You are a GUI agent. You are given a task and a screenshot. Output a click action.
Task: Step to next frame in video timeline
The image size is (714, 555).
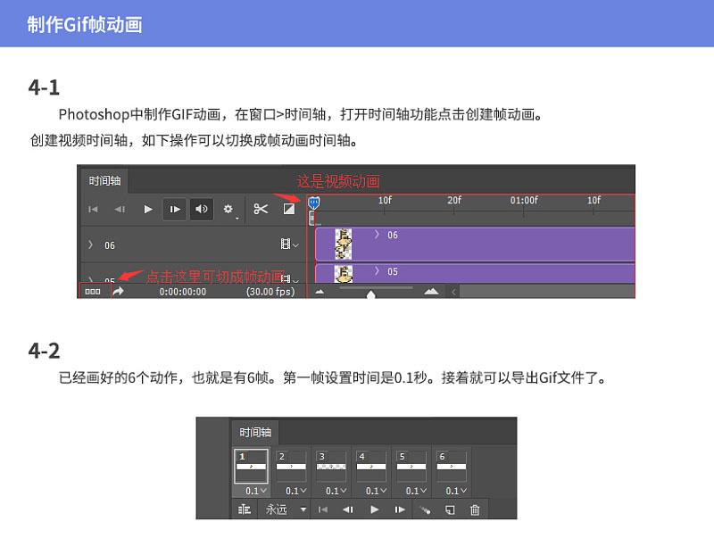pos(175,209)
